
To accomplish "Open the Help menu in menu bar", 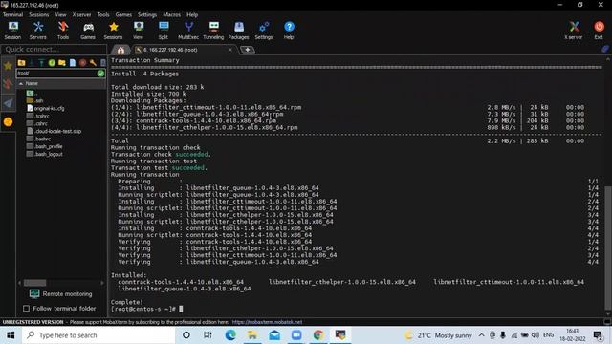I will (192, 15).
